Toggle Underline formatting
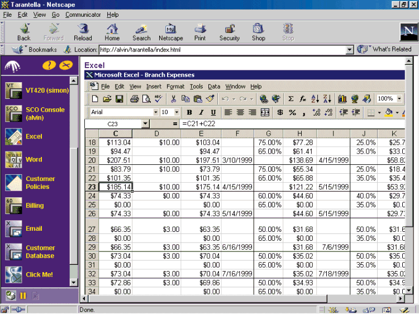 click(x=213, y=112)
